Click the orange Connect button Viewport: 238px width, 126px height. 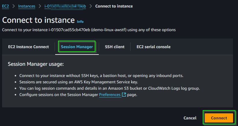pyautogui.click(x=219, y=118)
